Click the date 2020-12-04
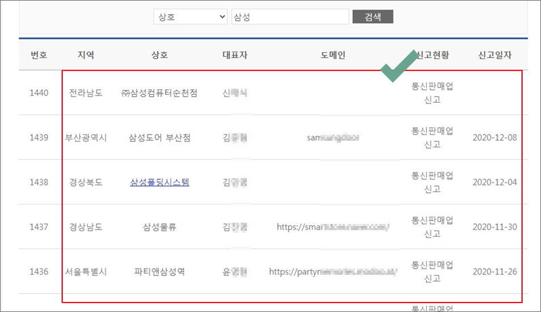This screenshot has width=541, height=312. 494,182
